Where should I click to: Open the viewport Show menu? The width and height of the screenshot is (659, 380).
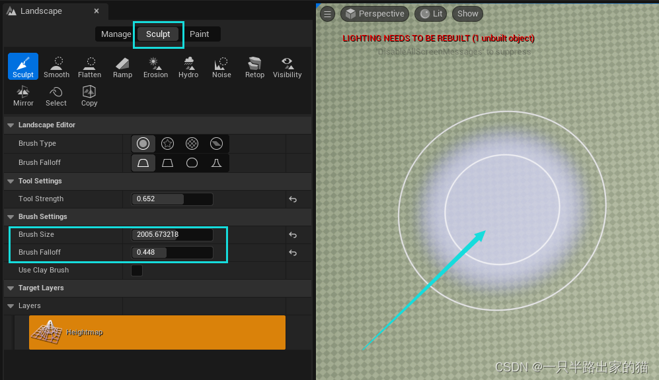(x=468, y=14)
